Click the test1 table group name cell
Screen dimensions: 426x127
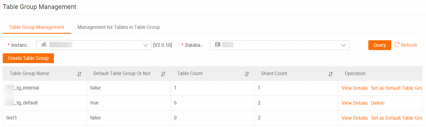pyautogui.click(x=12, y=118)
